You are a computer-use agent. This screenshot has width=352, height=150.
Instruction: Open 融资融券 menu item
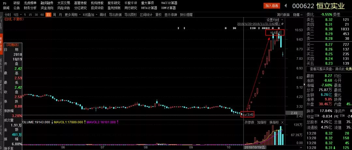click(x=47, y=3)
